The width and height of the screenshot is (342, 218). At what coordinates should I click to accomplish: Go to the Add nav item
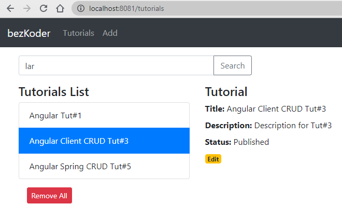(110, 33)
